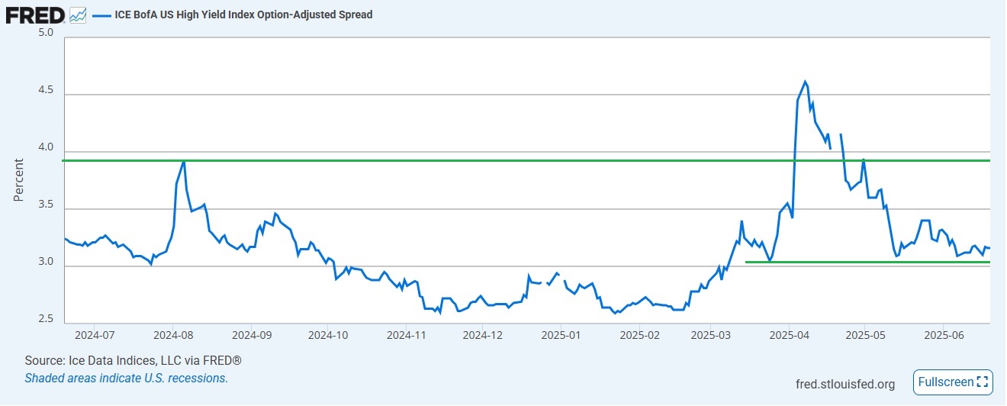Click the 2025-01 x-axis label

tap(561, 334)
